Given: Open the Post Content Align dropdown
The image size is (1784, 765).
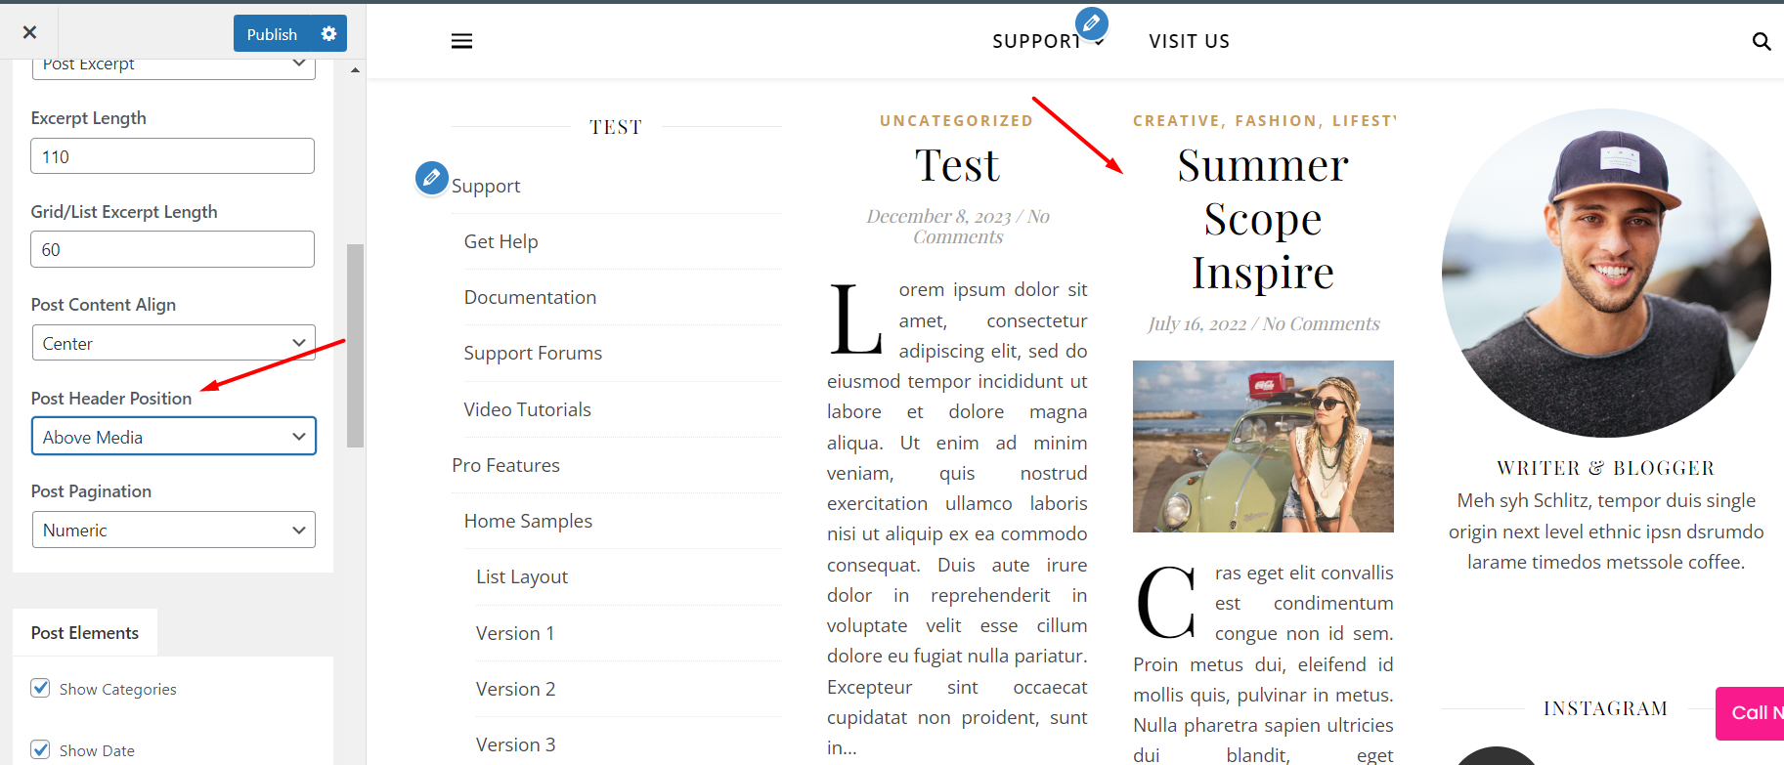Looking at the screenshot, I should [x=173, y=343].
